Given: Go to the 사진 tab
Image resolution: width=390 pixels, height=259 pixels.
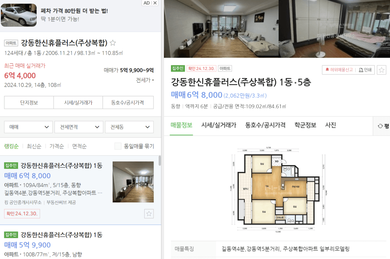Looking at the screenshot, I should coord(330,125).
